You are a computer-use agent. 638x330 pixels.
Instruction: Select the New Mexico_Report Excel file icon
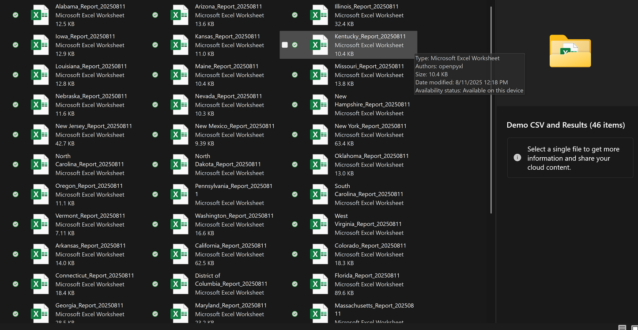point(179,135)
